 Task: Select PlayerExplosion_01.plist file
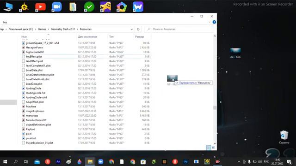(39, 143)
